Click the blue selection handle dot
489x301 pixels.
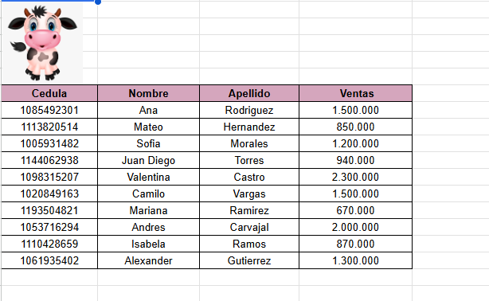pos(98,2)
